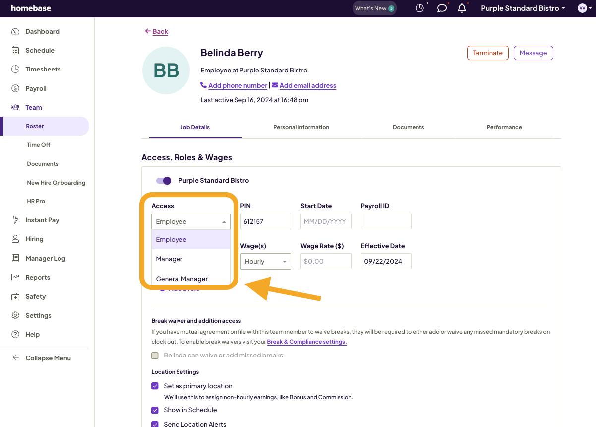
Task: Open the Wage(s) Hourly dropdown
Action: [265, 261]
